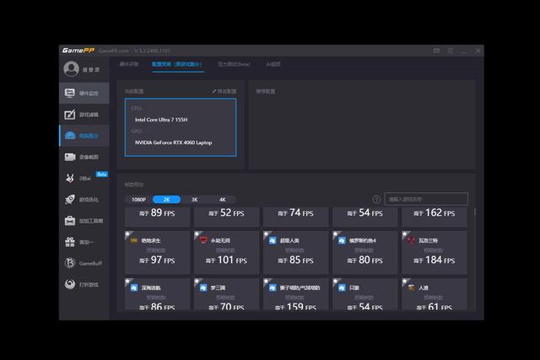Click the NVIDIA GeForce RTX 4060 Laptop text
Image resolution: width=540 pixels, height=360 pixels.
point(173,142)
